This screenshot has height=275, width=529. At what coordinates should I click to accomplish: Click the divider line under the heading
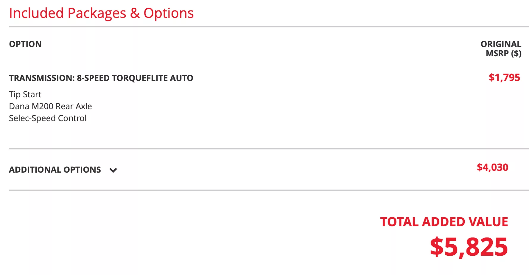coord(269,27)
